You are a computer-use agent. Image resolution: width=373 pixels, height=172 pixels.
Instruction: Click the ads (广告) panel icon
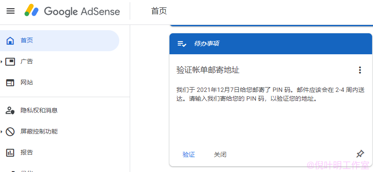pyautogui.click(x=10, y=62)
